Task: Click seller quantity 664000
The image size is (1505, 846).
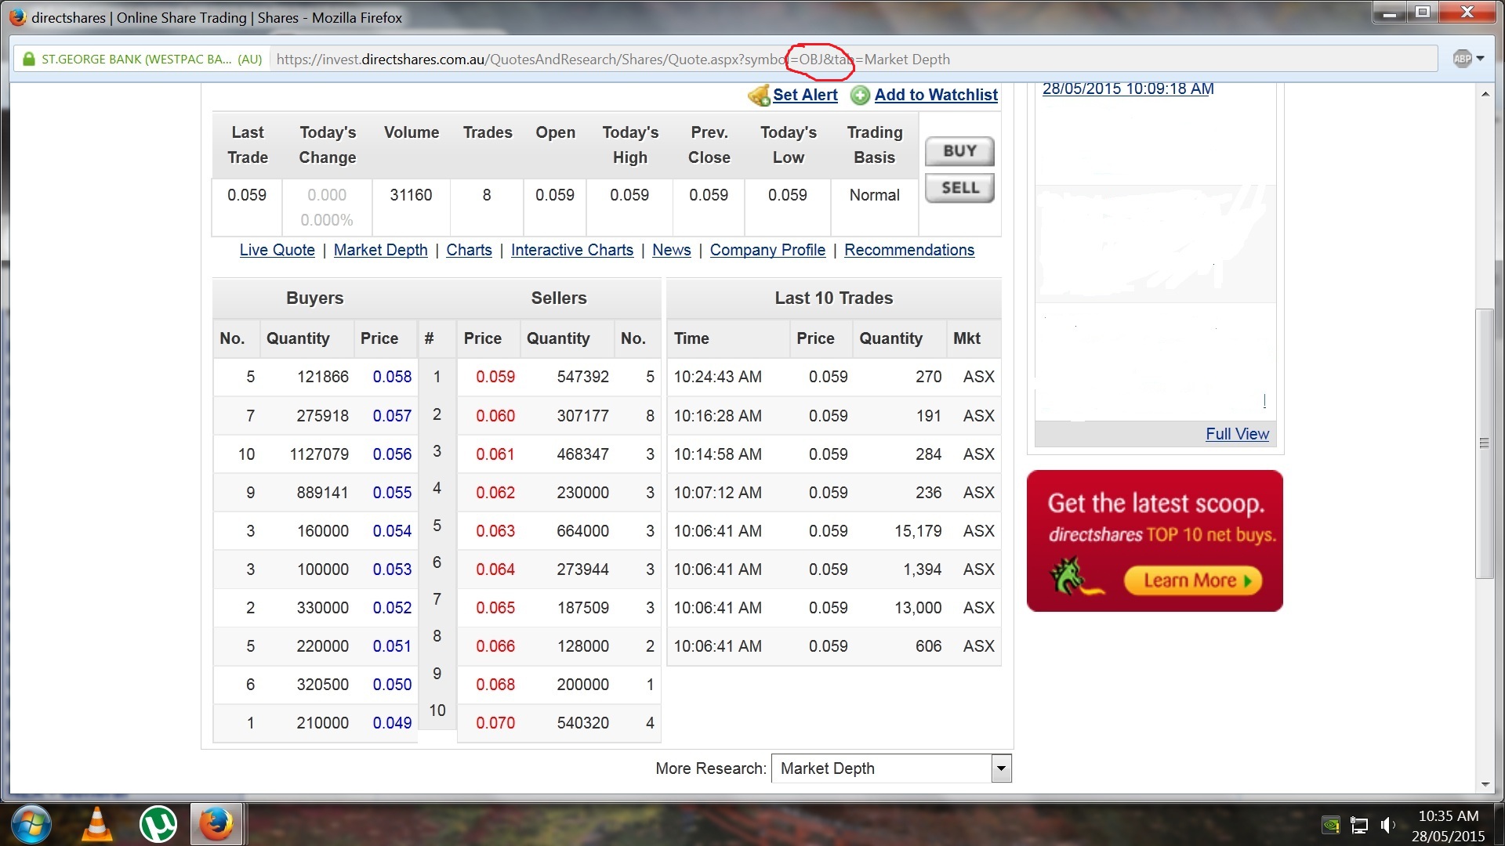Action: click(582, 531)
